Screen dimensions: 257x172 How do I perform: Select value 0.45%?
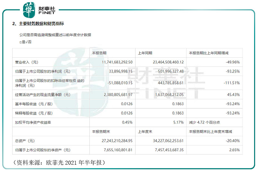(x=127, y=122)
